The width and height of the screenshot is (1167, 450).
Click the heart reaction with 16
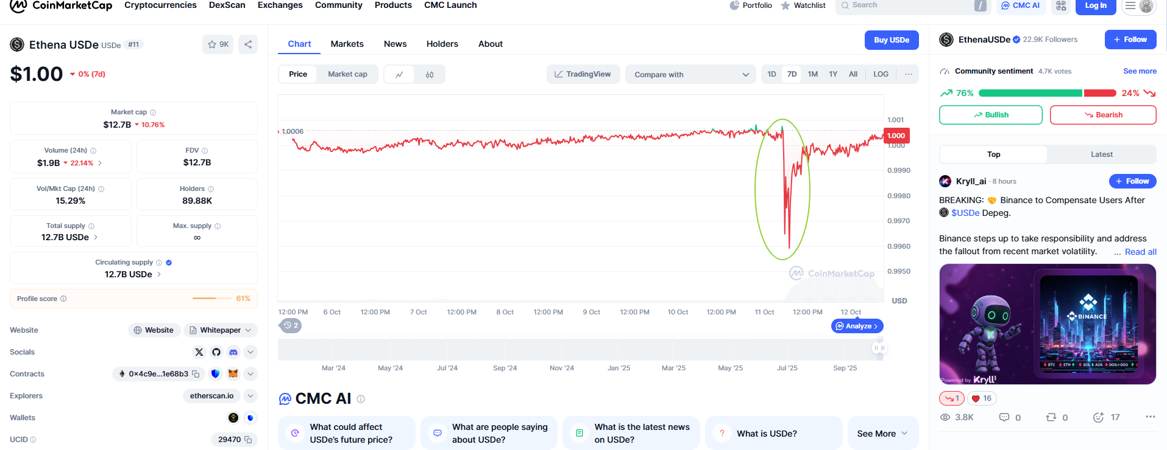pyautogui.click(x=982, y=399)
